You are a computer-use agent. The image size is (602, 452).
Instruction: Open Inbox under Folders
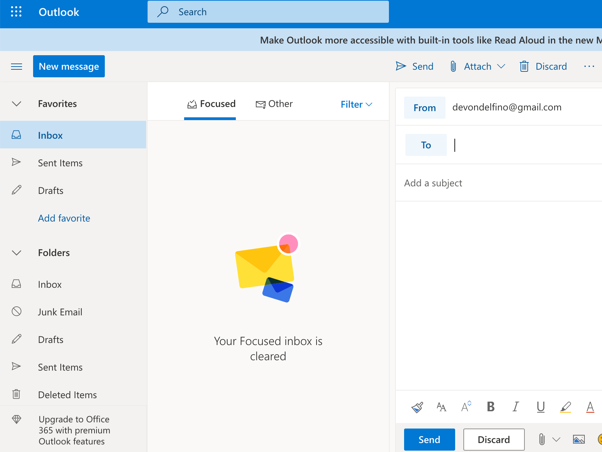tap(73, 284)
